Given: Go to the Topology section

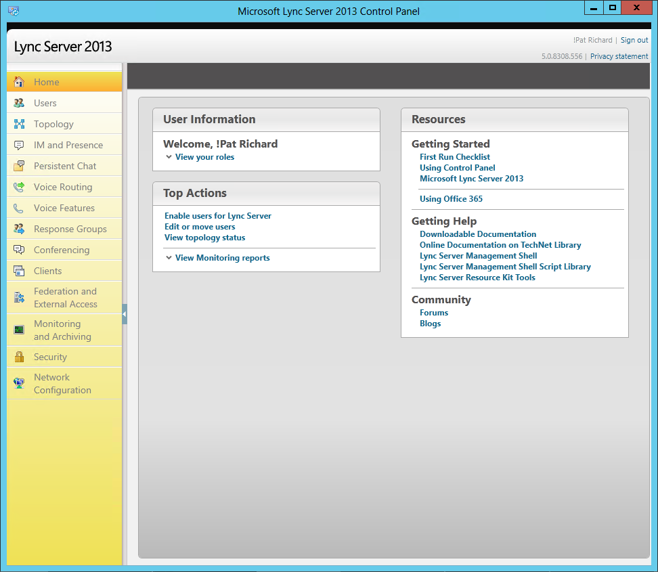Looking at the screenshot, I should pyautogui.click(x=64, y=124).
